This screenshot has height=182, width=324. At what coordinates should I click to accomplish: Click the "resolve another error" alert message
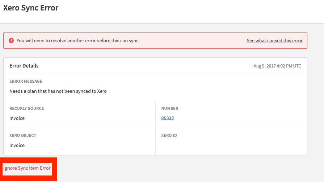coord(78,41)
